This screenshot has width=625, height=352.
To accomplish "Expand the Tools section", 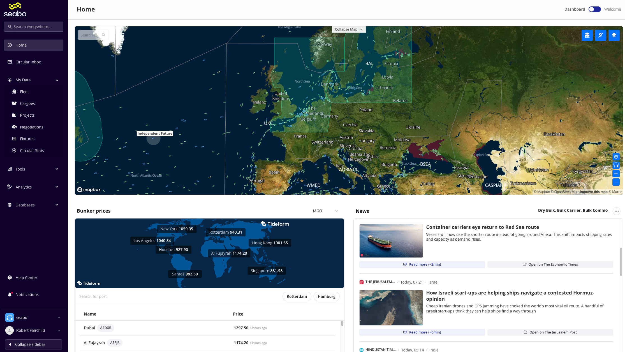I will 57,169.
